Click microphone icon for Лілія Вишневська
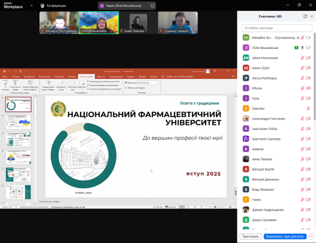 pyautogui.click(x=302, y=48)
